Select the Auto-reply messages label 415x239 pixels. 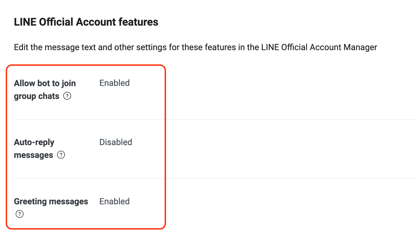click(34, 148)
